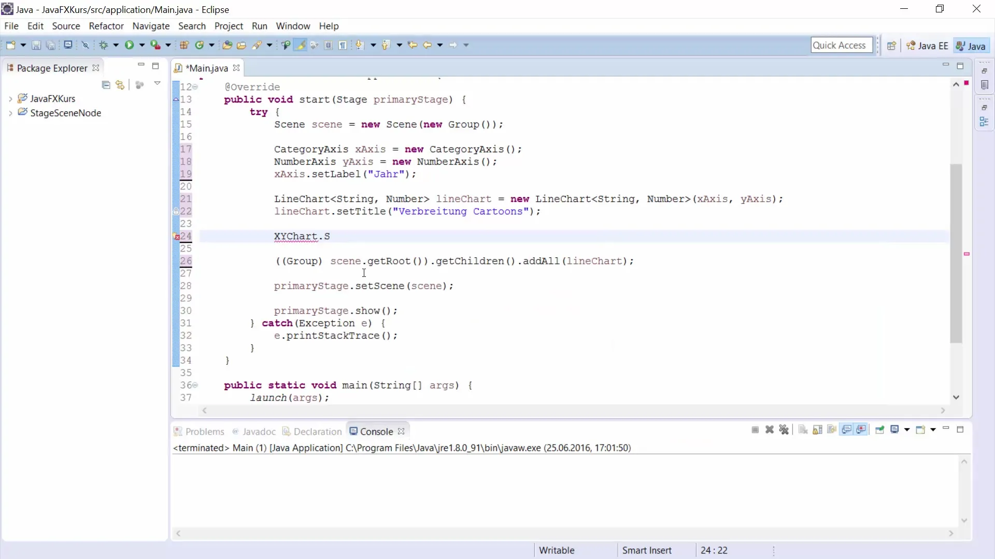995x559 pixels.
Task: Open Package Explorer view menu triangle
Action: [x=157, y=83]
